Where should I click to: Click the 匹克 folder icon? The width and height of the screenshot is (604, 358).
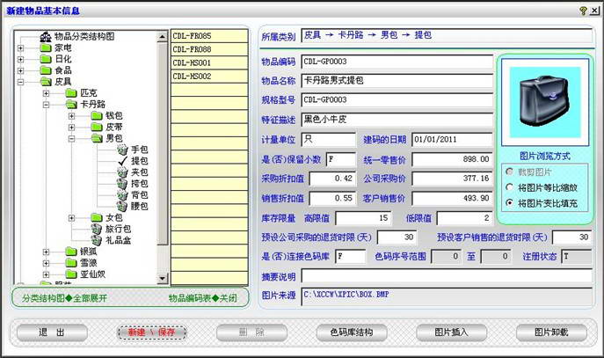(x=71, y=93)
